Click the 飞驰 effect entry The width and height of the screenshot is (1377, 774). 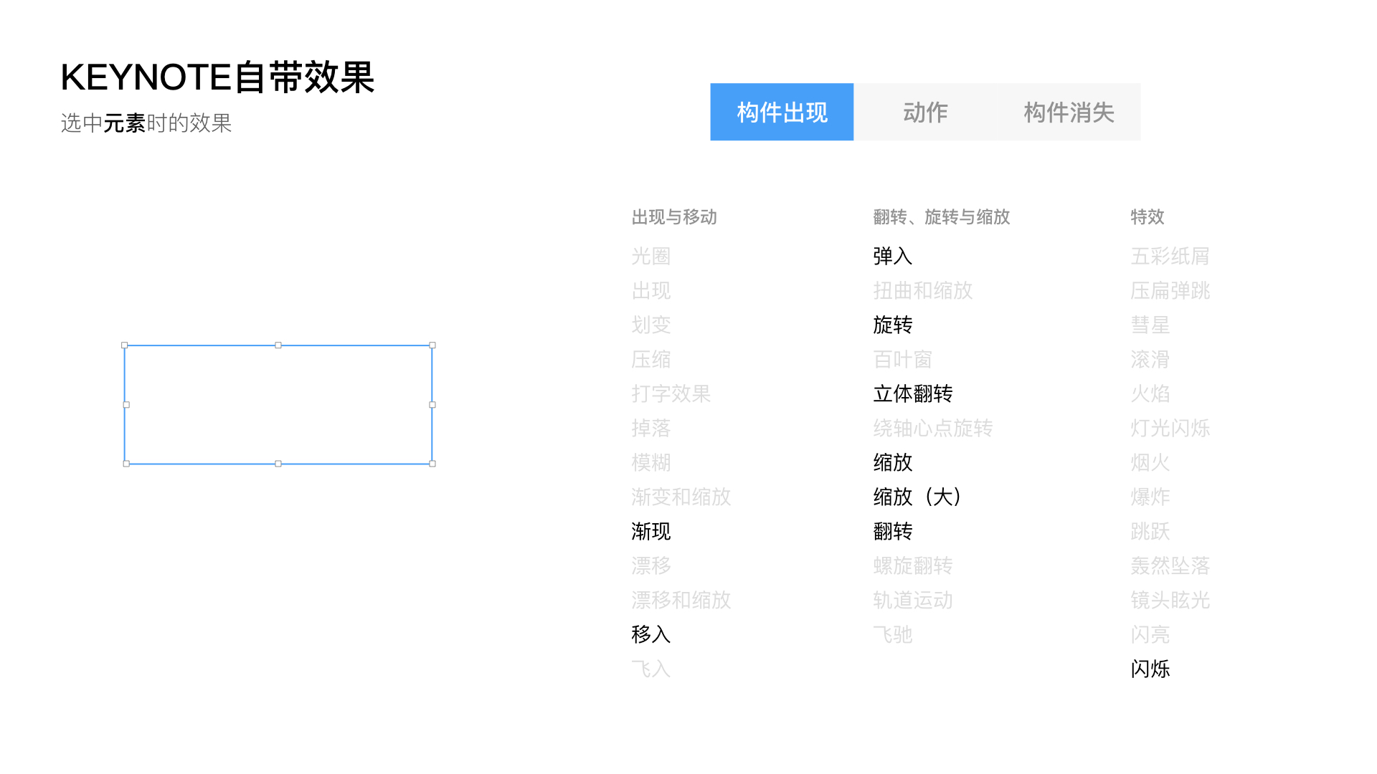point(892,634)
